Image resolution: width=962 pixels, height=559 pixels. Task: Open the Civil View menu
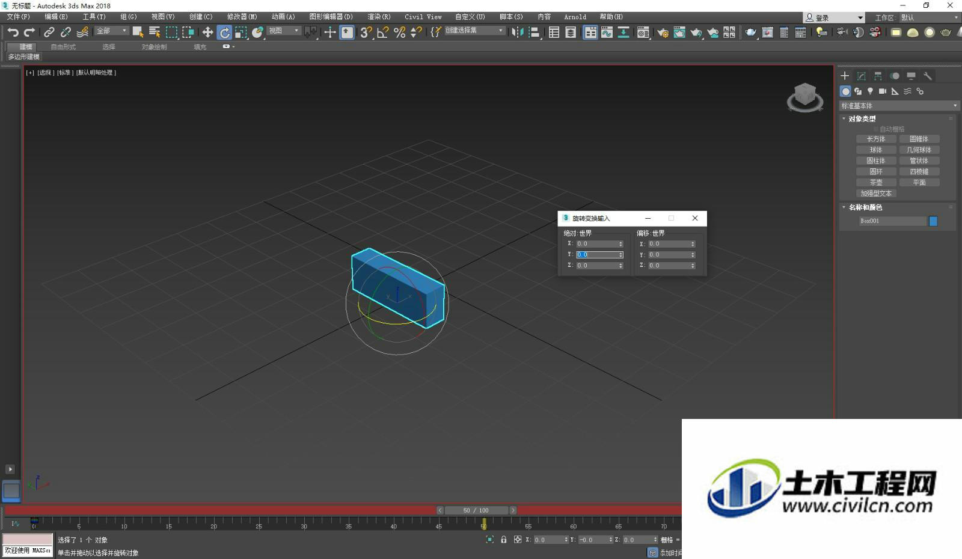tap(423, 17)
